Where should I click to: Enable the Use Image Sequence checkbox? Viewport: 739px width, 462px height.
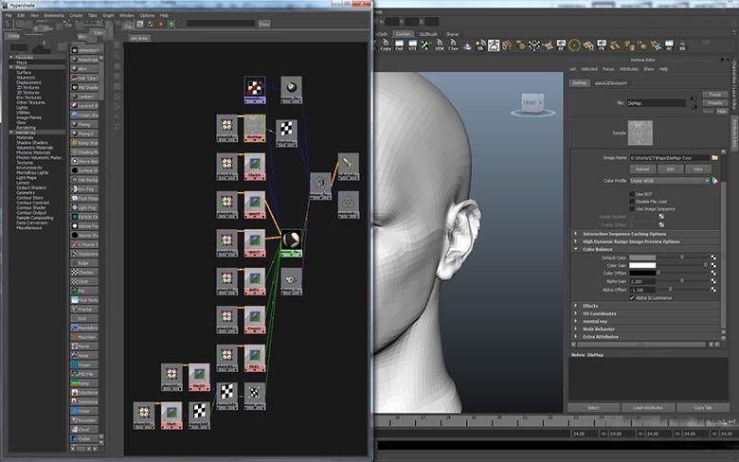(x=632, y=209)
